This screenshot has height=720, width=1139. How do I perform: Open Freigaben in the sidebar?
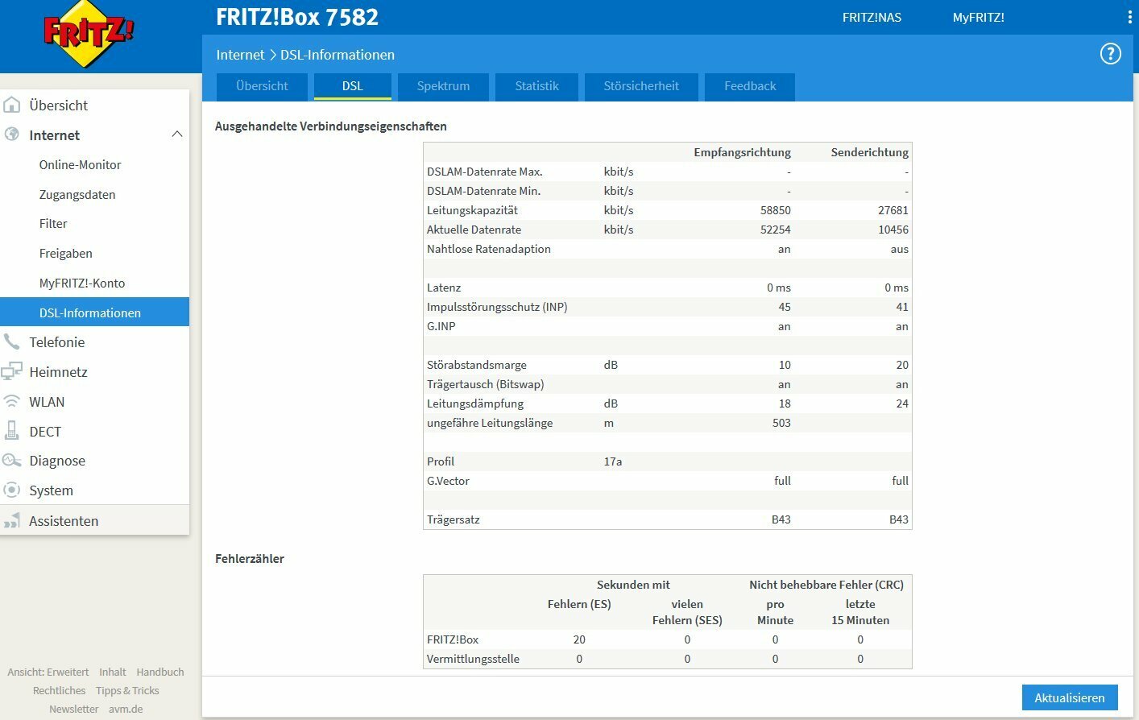pos(65,253)
